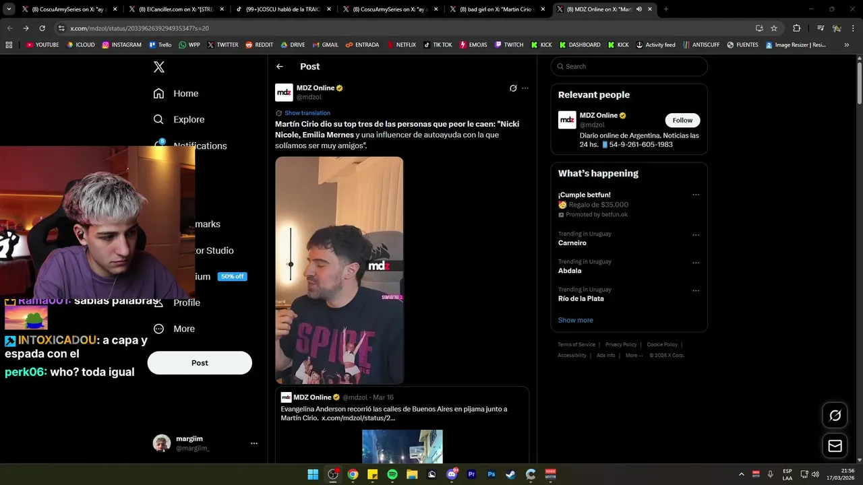Open YOUTUBE bookmark
This screenshot has height=485, width=863.
coord(42,45)
